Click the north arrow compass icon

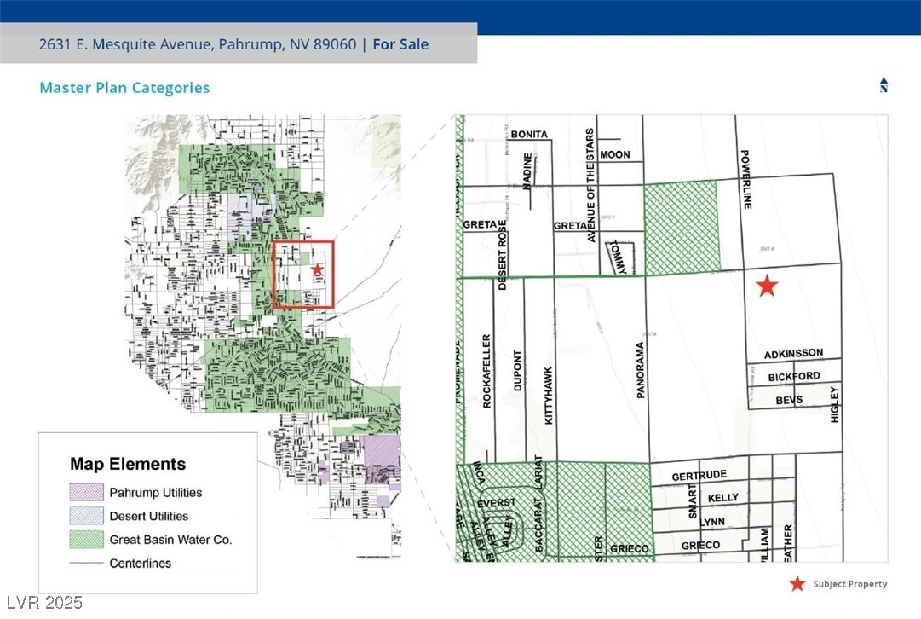884,85
